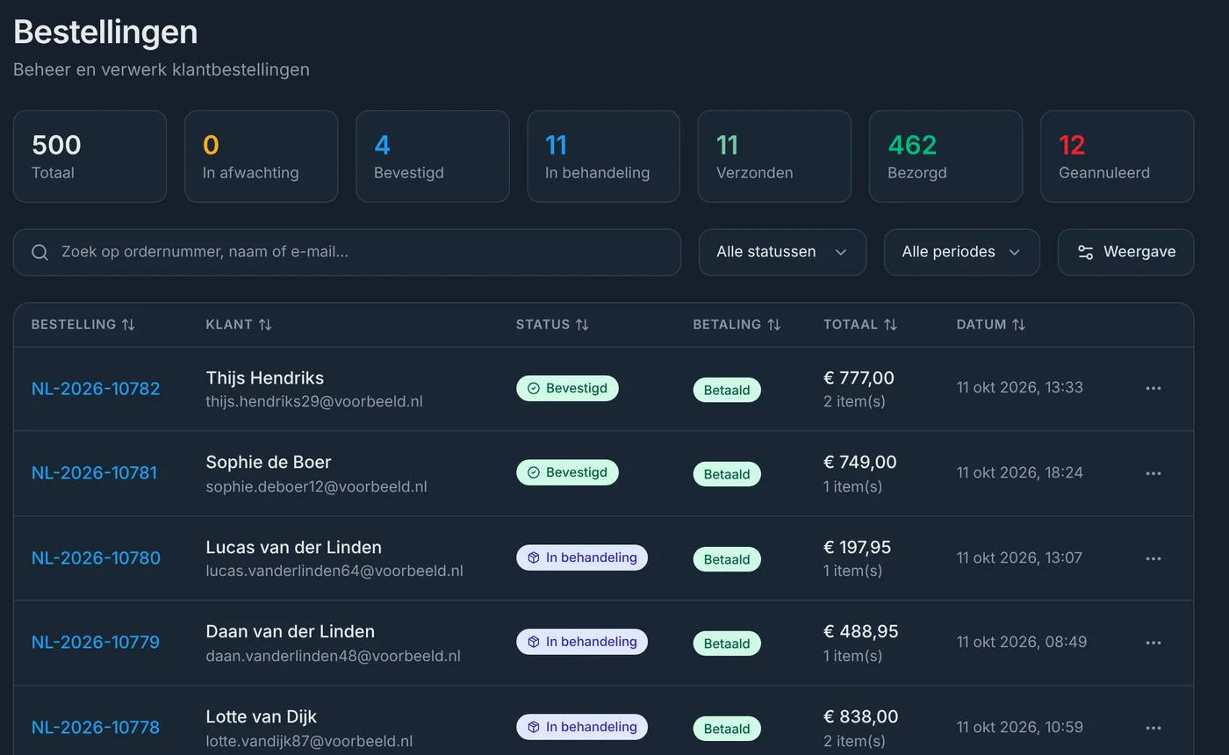The width and height of the screenshot is (1229, 755).
Task: Click the Bestellingen page heading
Action: tap(105, 32)
